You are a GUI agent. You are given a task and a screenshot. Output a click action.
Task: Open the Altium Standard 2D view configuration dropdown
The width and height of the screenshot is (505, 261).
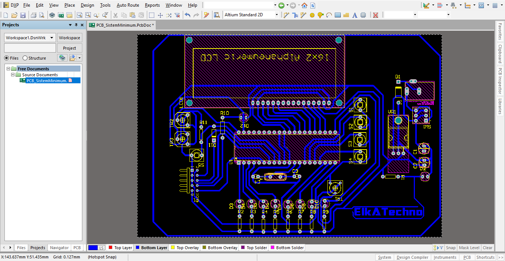277,15
